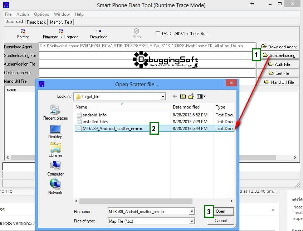Select the installed-files file

pos(95,122)
